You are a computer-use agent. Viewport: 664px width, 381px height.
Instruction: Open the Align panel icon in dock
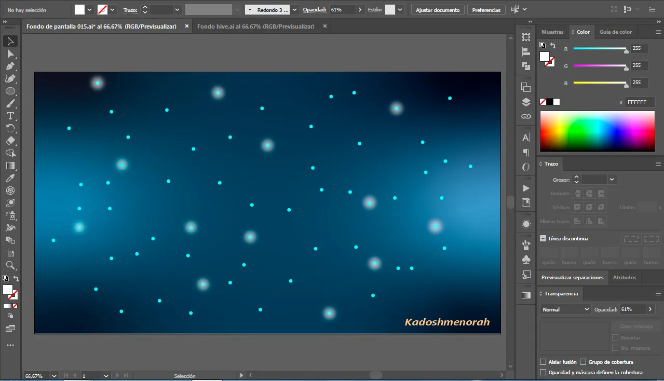[x=526, y=51]
